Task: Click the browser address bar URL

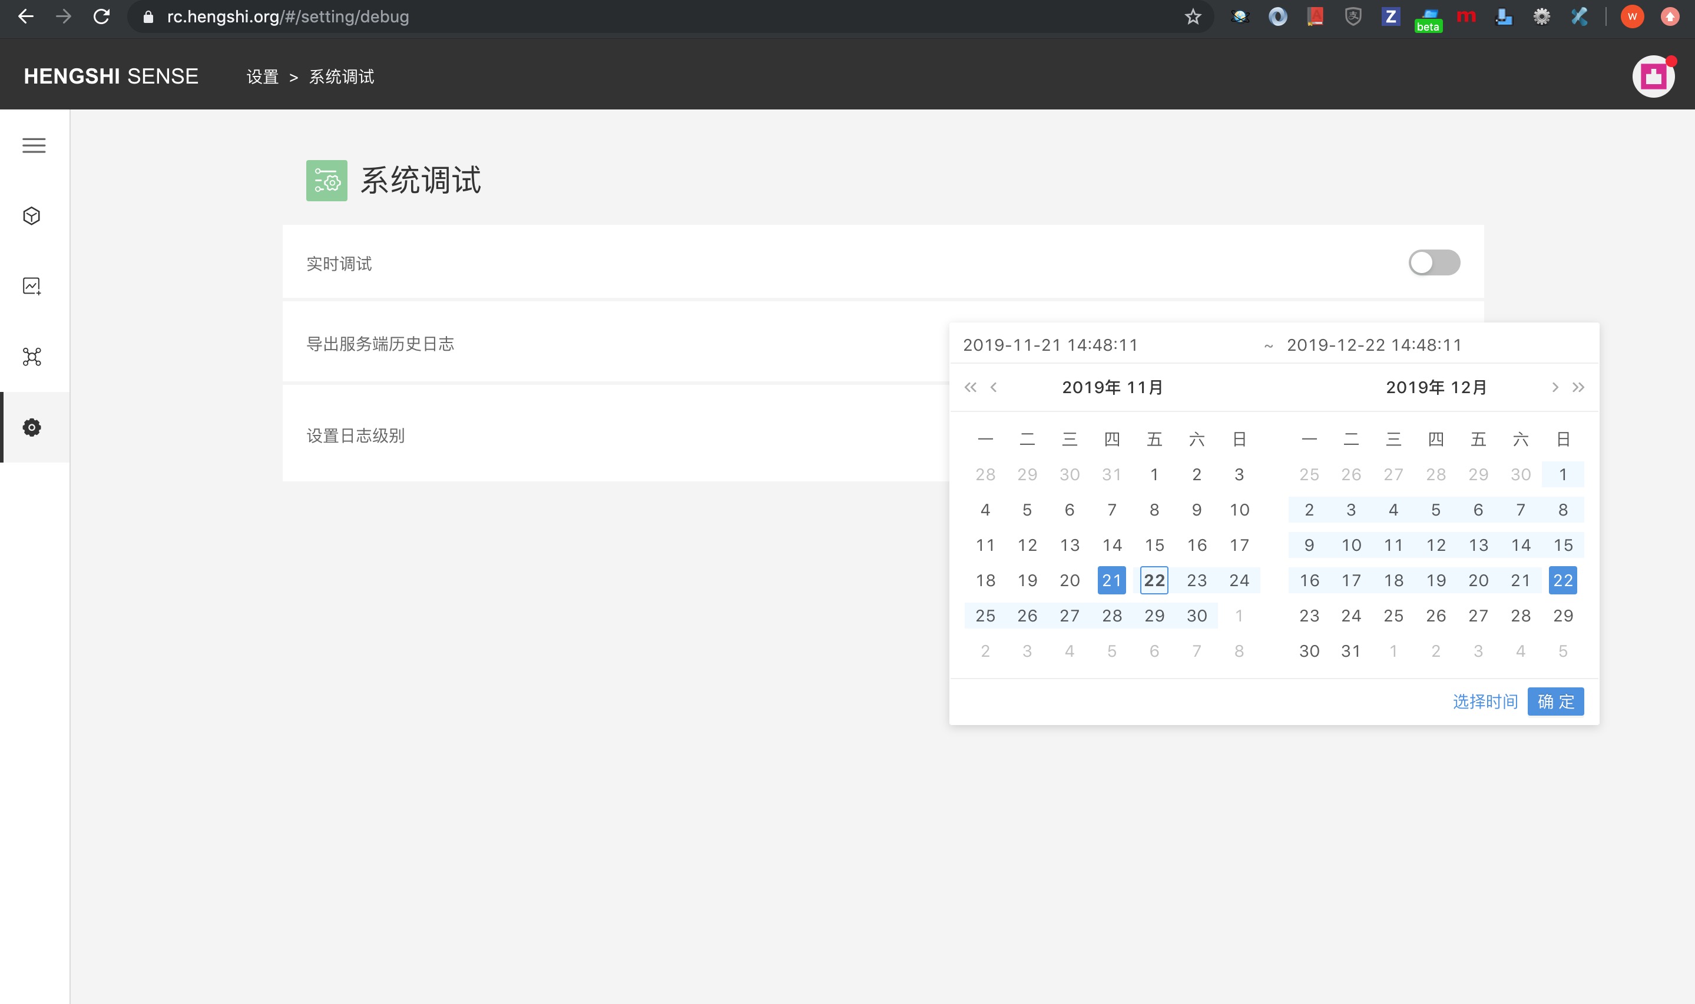Action: coord(287,16)
